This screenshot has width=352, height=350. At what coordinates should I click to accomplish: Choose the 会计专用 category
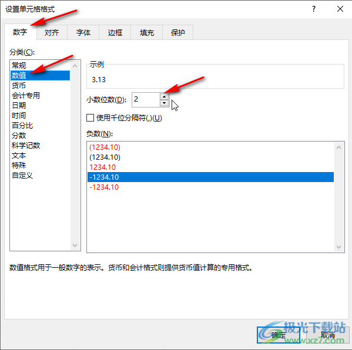(x=41, y=95)
